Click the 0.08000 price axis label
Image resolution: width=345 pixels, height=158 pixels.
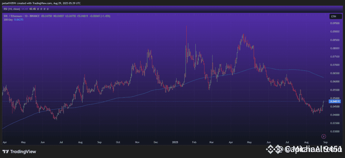335,48
